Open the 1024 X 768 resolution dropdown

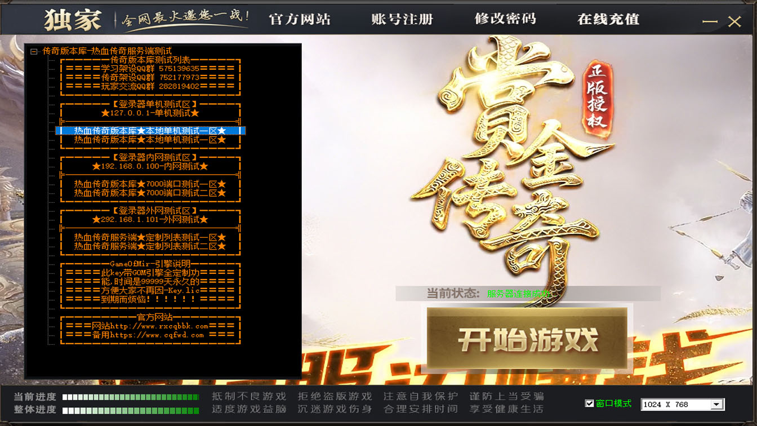pos(716,404)
